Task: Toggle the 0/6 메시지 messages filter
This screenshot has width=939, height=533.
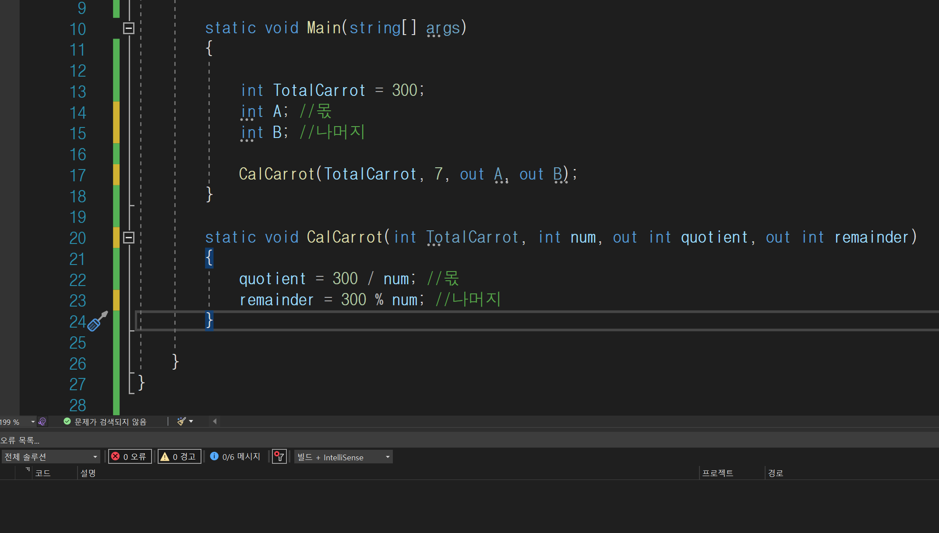Action: [x=235, y=457]
